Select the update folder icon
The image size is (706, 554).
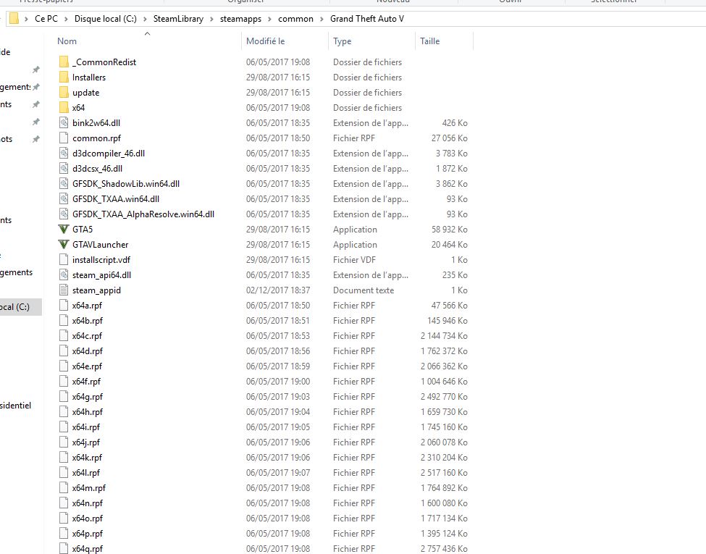[64, 93]
